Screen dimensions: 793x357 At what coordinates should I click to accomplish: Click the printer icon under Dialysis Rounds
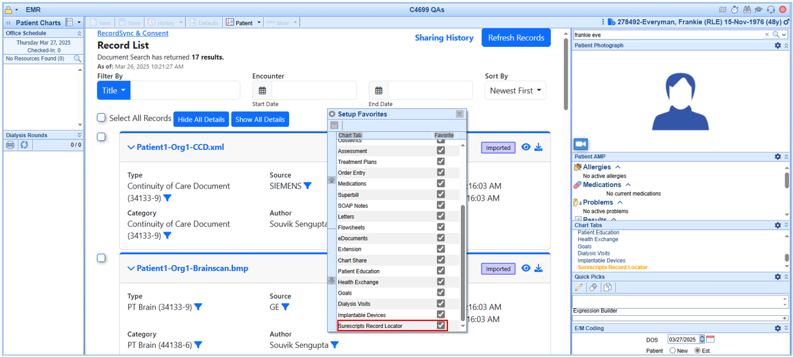[x=10, y=145]
